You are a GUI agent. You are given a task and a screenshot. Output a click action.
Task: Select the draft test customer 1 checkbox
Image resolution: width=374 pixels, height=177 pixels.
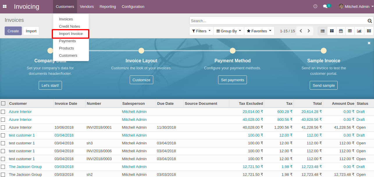3,135
